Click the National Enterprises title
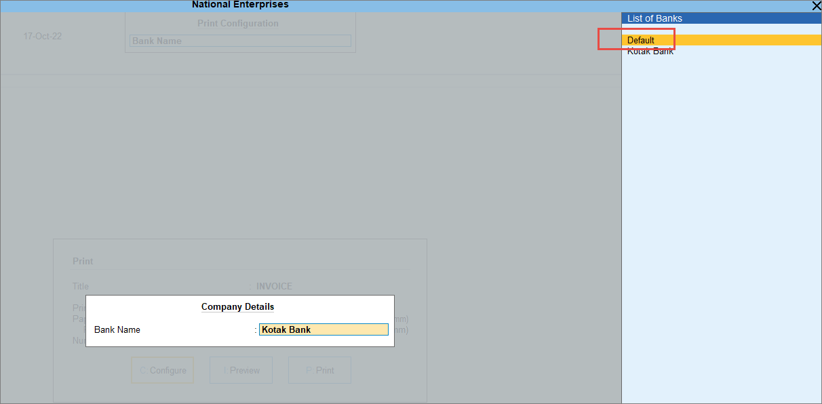 [240, 5]
